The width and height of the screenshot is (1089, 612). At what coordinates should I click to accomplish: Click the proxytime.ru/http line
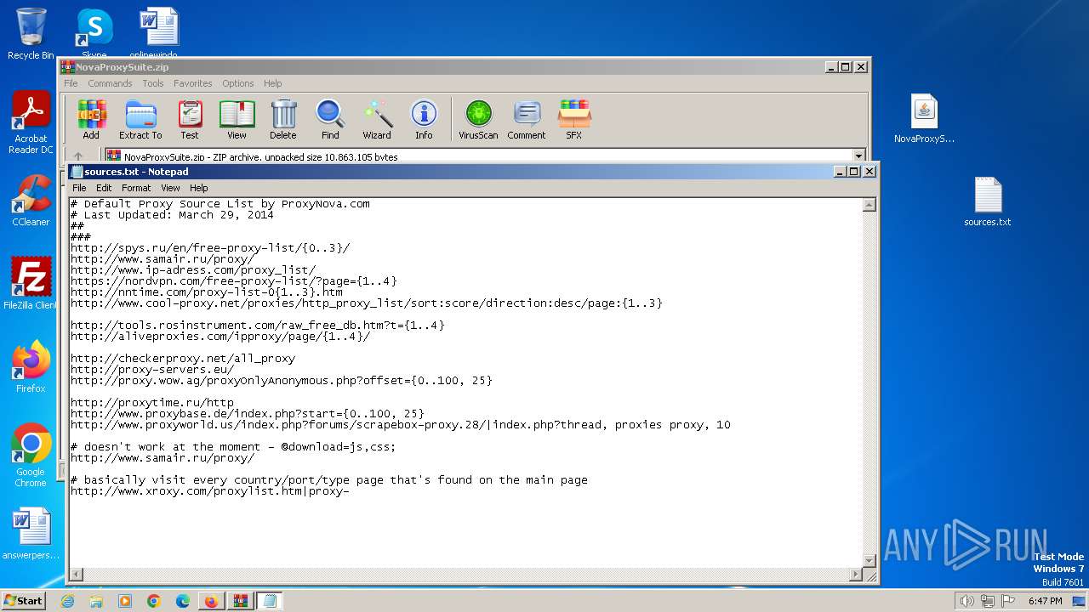pos(152,403)
